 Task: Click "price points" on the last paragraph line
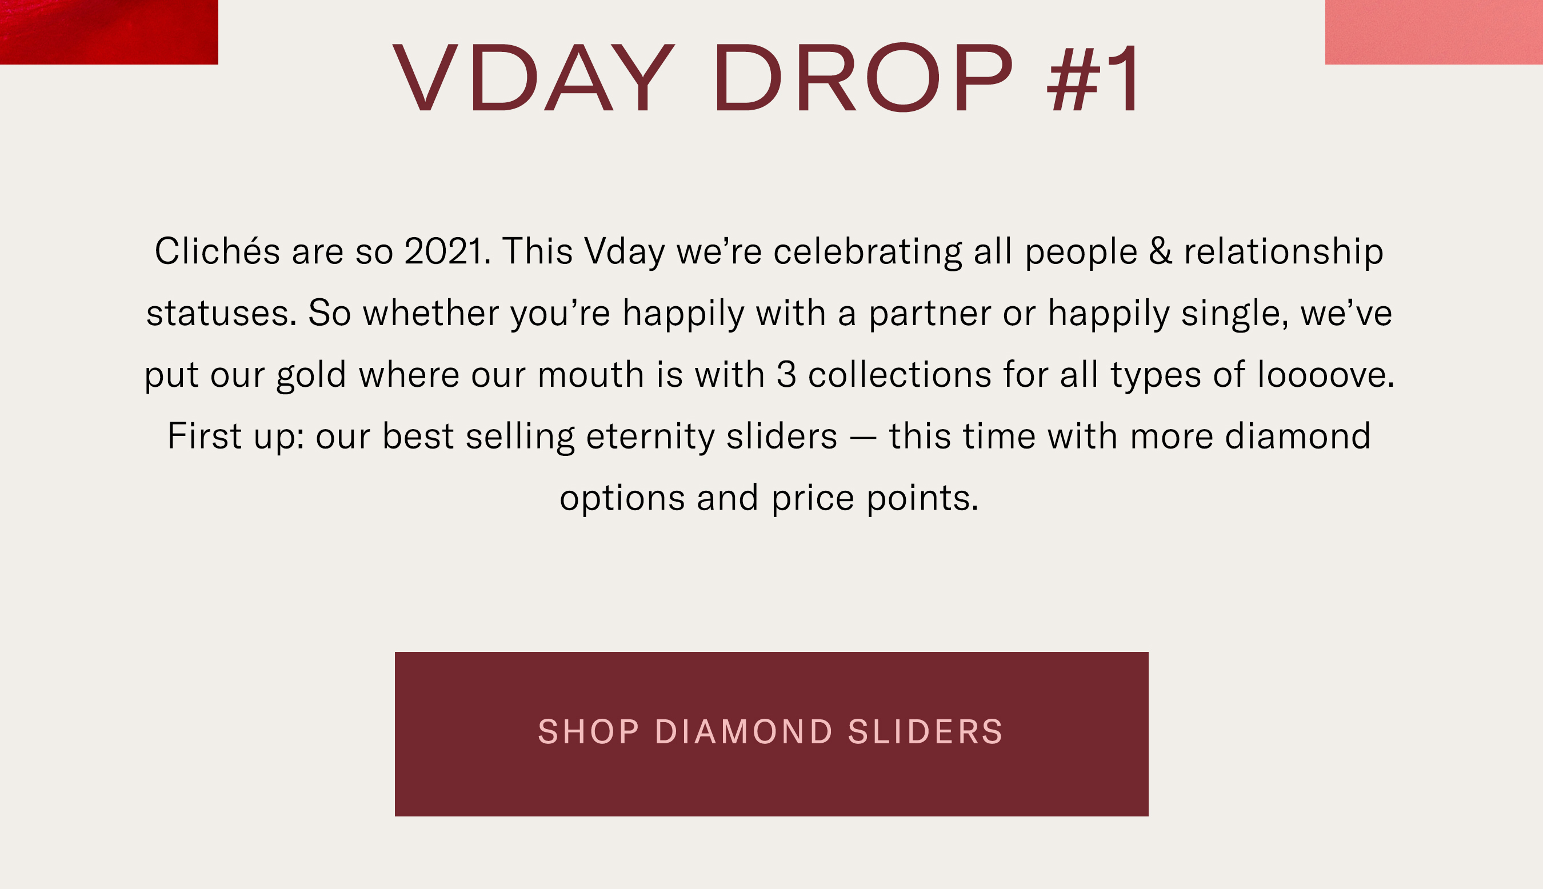pyautogui.click(x=873, y=498)
